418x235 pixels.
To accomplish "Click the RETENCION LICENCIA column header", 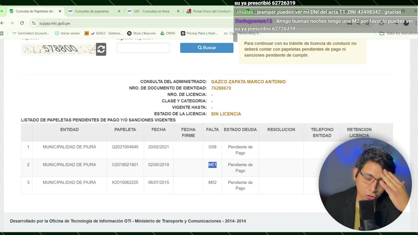I will click(x=359, y=133).
